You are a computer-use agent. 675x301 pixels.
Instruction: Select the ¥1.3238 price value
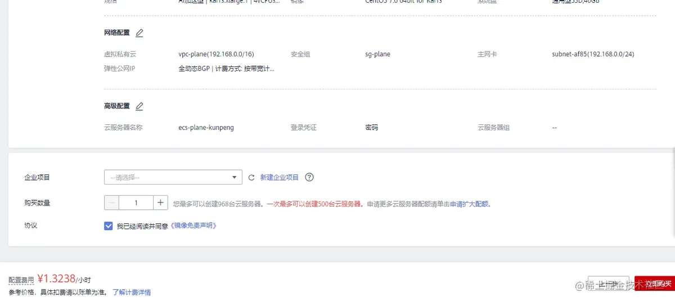56,278
